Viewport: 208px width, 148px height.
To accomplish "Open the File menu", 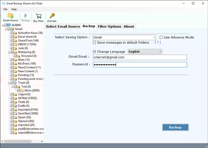I will pos(5,9).
